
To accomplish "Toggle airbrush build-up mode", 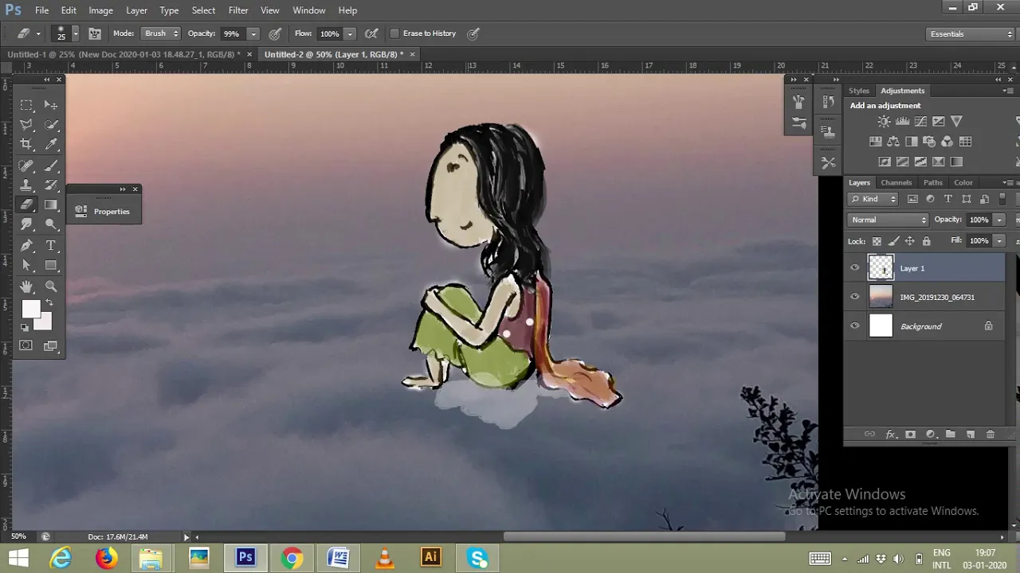I will (x=371, y=33).
